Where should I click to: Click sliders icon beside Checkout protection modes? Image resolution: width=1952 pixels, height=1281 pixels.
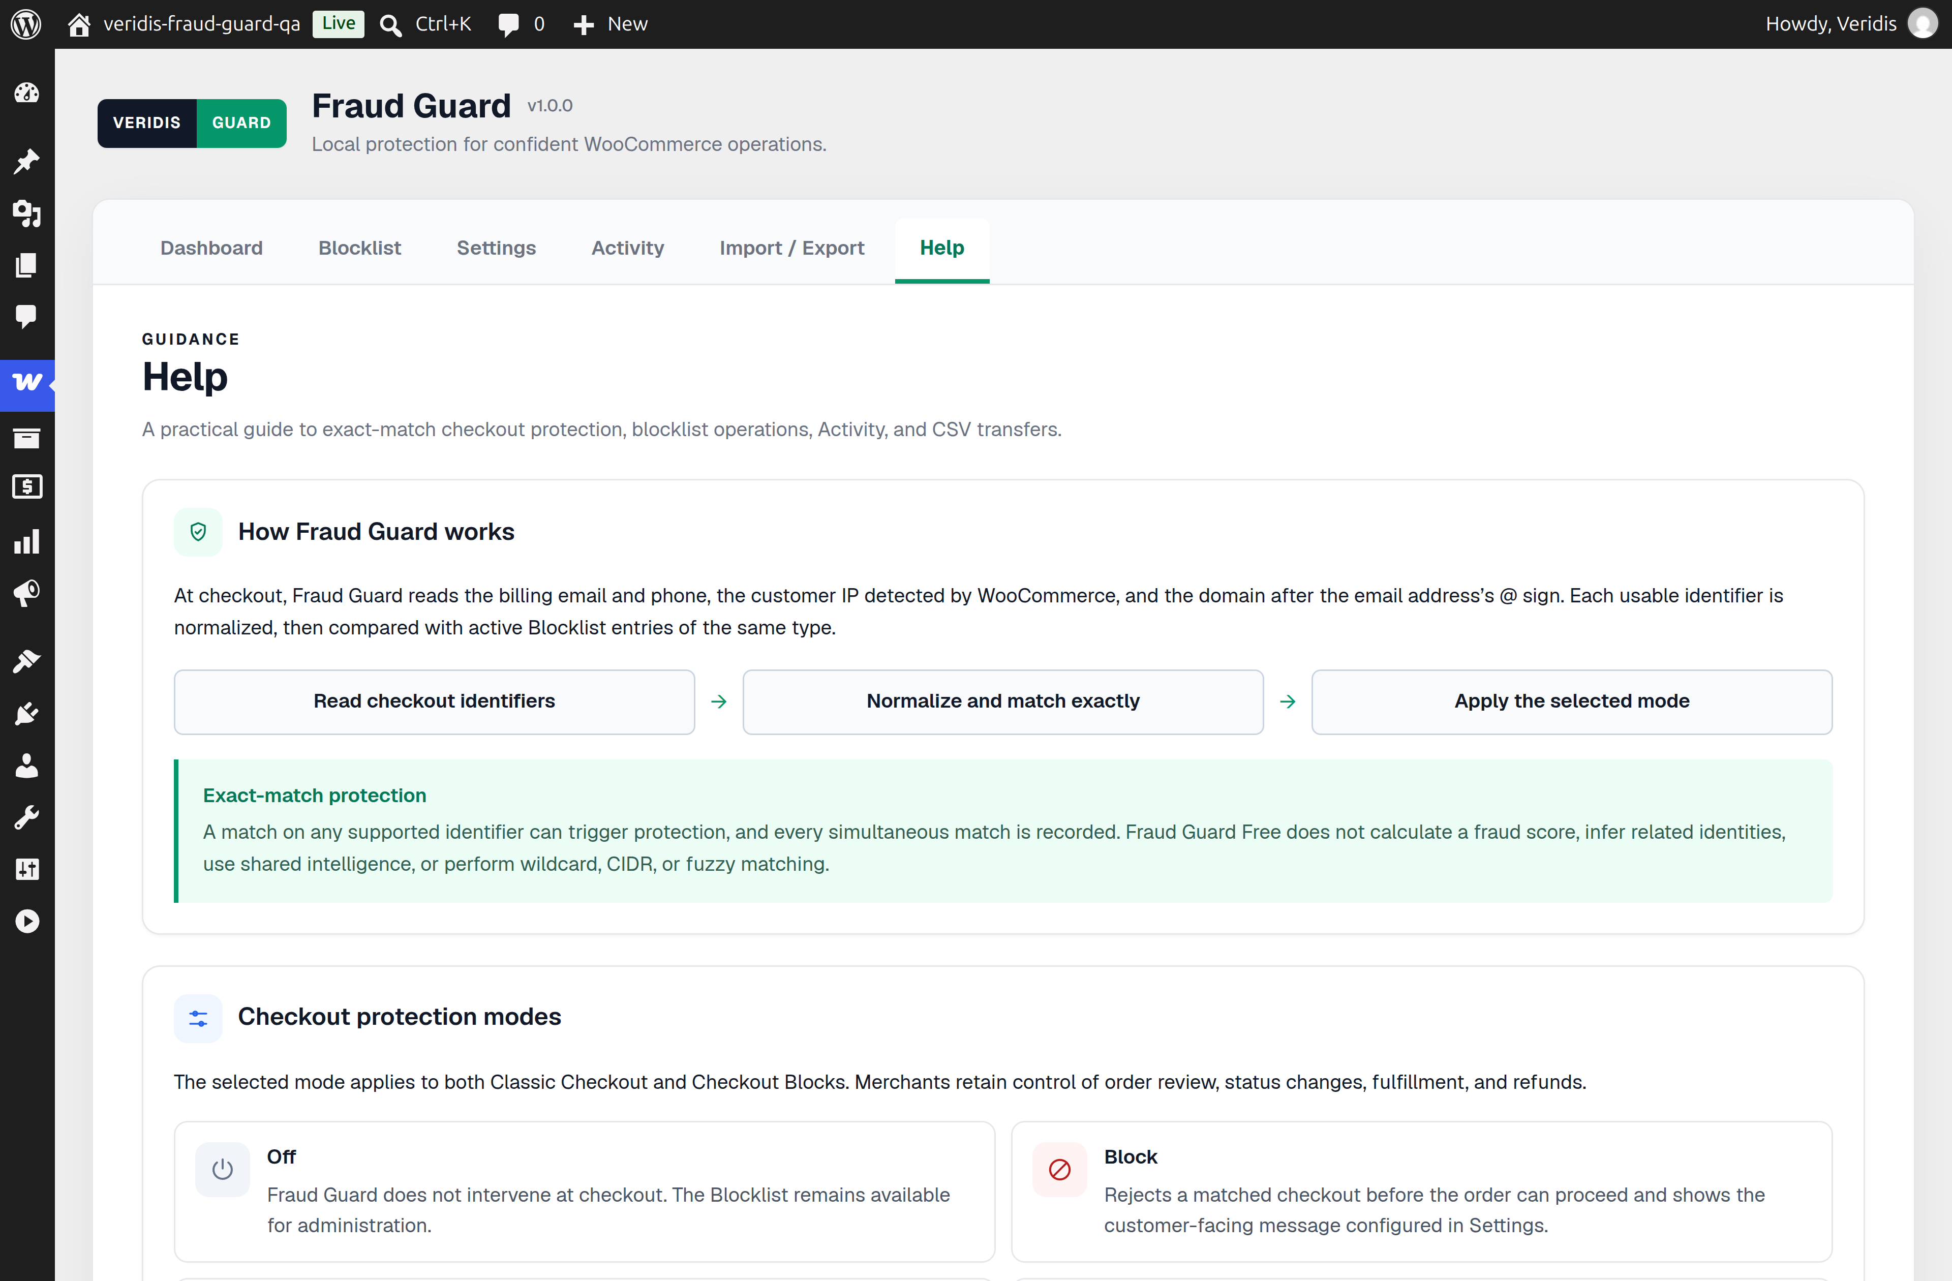coord(198,1018)
